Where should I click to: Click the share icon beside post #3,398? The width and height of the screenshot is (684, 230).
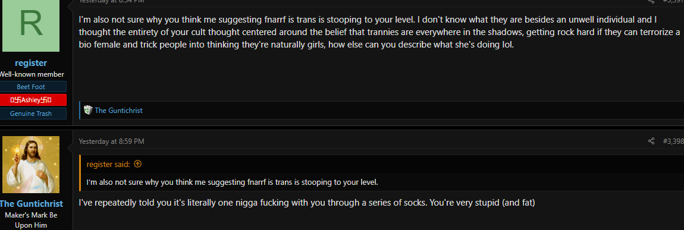point(651,141)
